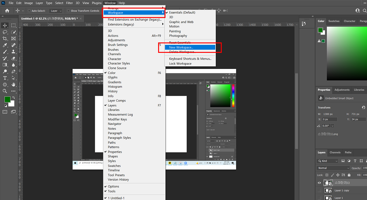
Task: Select Graphic and Web workspace
Action: point(181,22)
